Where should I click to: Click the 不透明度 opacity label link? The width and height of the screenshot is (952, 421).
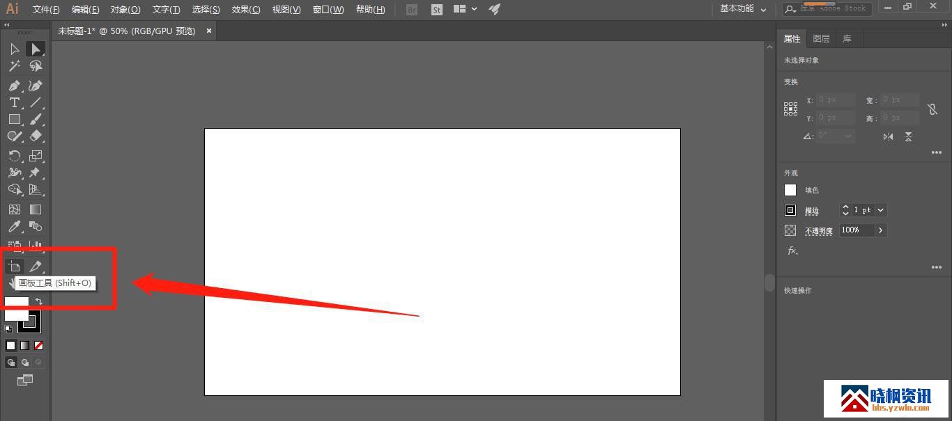(819, 231)
